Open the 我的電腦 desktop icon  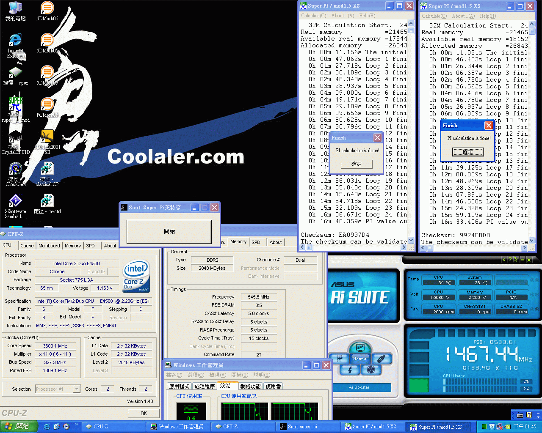[15, 11]
